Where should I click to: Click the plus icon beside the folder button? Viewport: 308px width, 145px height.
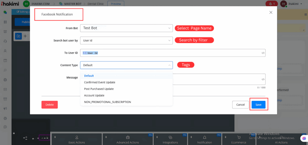coord(25,36)
